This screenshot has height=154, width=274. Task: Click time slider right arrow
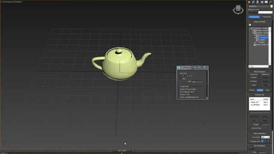pyautogui.click(x=132, y=151)
